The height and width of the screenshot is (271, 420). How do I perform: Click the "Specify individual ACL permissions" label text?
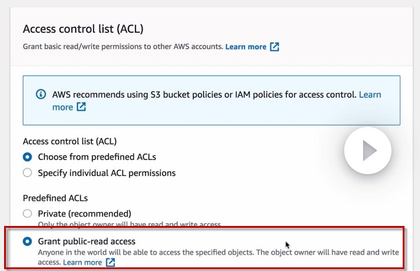click(x=107, y=173)
